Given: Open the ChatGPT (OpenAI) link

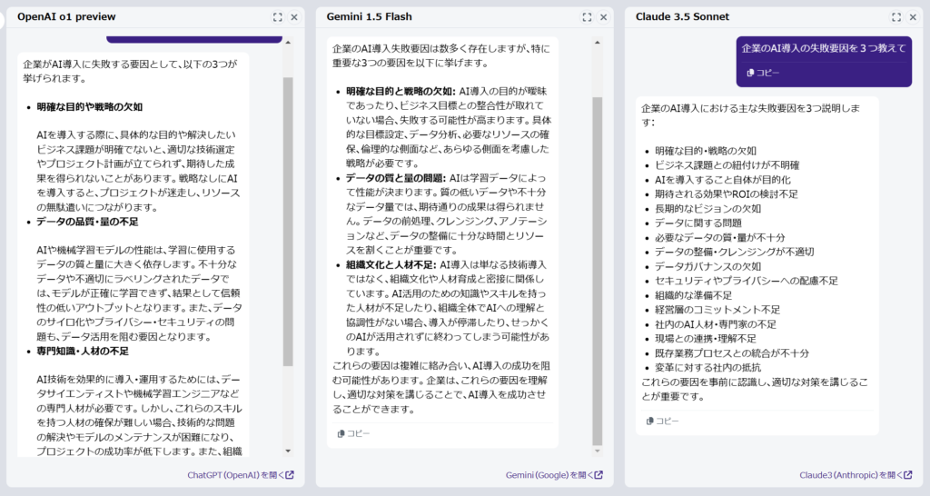Looking at the screenshot, I should pyautogui.click(x=240, y=474).
